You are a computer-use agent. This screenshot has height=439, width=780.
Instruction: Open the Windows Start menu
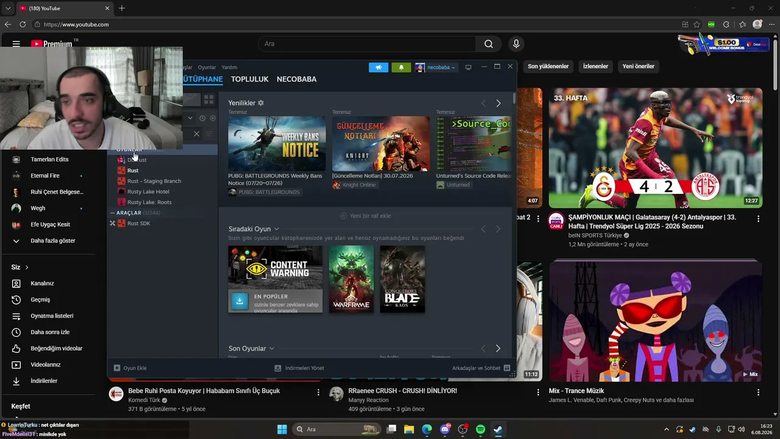click(282, 429)
